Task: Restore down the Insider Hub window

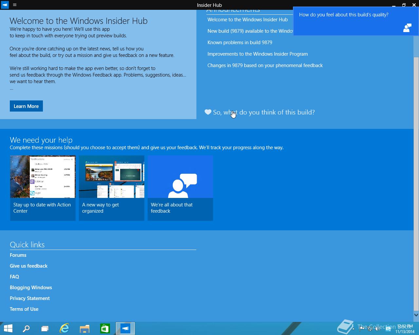Action: coord(404,5)
